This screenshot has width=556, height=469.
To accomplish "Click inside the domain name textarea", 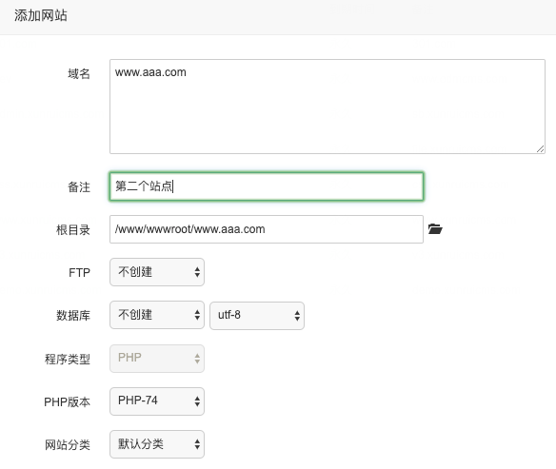I will tap(328, 107).
